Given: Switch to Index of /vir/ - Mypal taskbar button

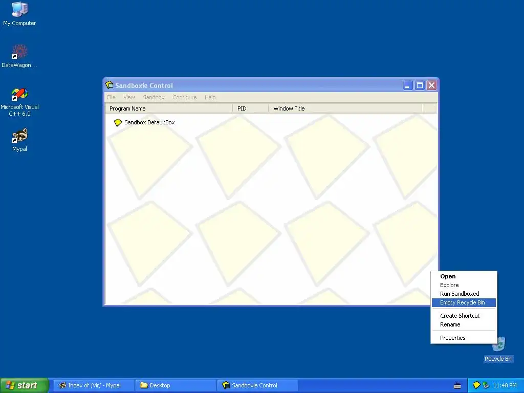Looking at the screenshot, I should 94,385.
